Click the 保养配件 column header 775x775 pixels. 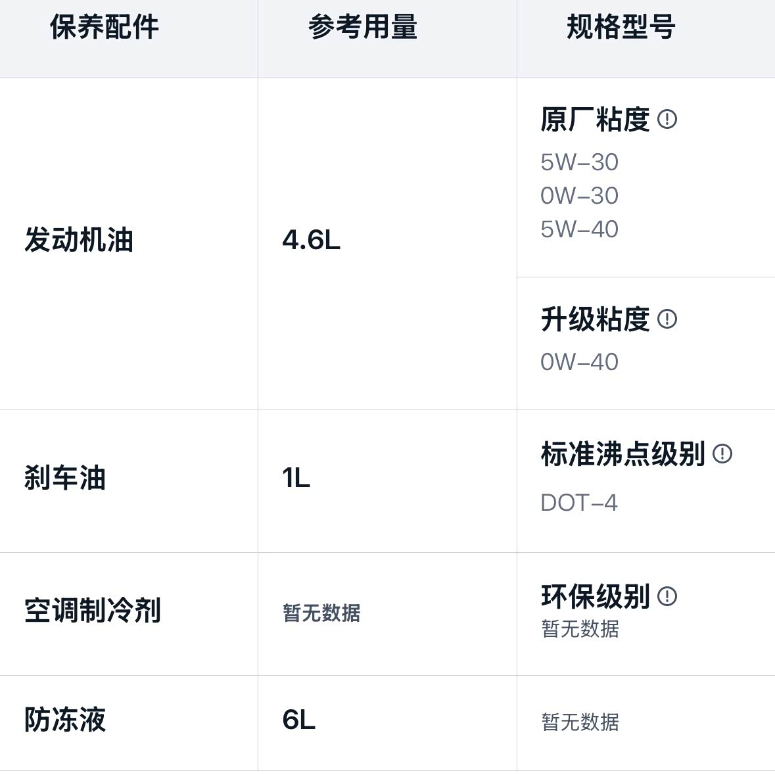pyautogui.click(x=105, y=28)
